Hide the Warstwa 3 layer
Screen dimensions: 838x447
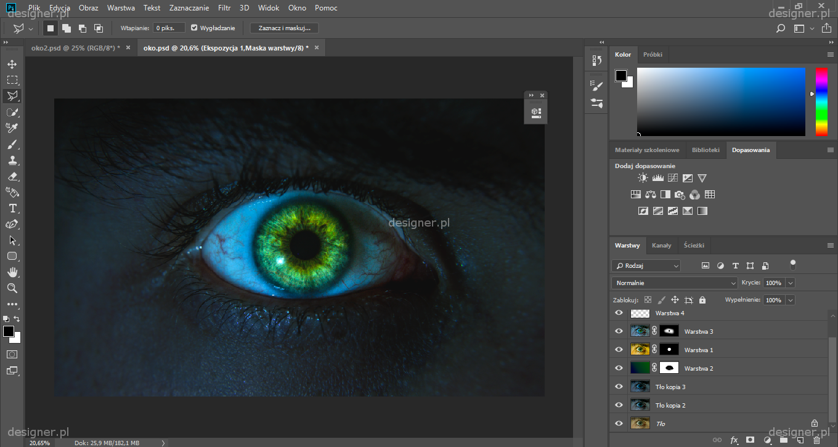[619, 331]
